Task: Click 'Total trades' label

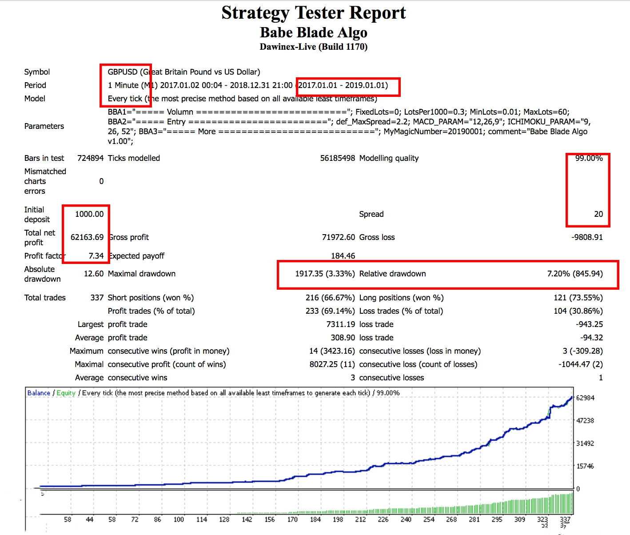Action: pos(45,298)
